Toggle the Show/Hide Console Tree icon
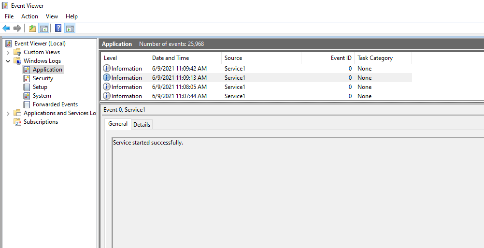 coord(44,29)
